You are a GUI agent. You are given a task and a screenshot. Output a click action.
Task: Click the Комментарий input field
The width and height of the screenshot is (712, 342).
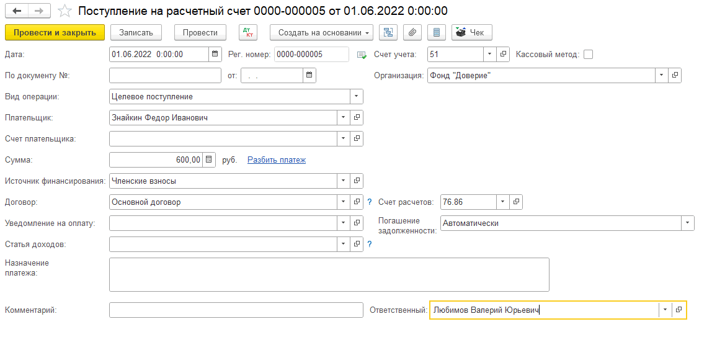[236, 310]
